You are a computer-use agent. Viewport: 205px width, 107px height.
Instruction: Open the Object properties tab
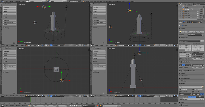pos(193,22)
